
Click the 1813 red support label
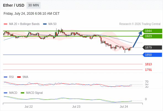coord(148,64)
